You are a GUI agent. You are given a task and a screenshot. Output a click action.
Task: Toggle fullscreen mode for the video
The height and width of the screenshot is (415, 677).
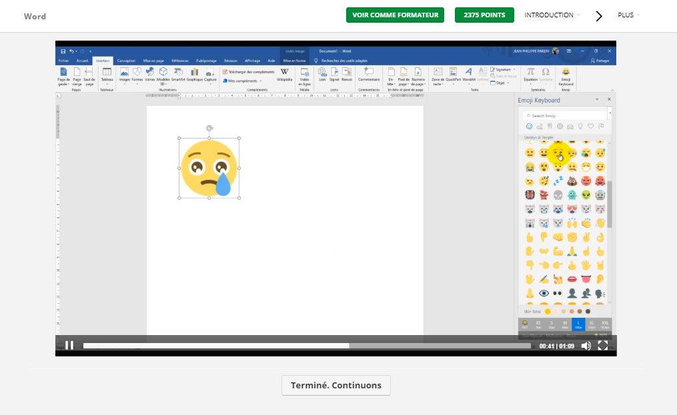point(603,346)
